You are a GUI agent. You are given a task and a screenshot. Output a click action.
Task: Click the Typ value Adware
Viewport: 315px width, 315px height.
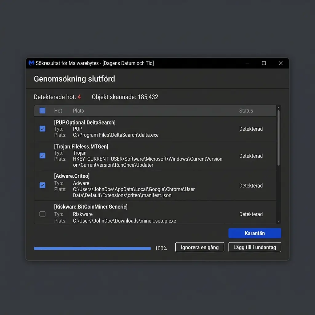click(81, 183)
